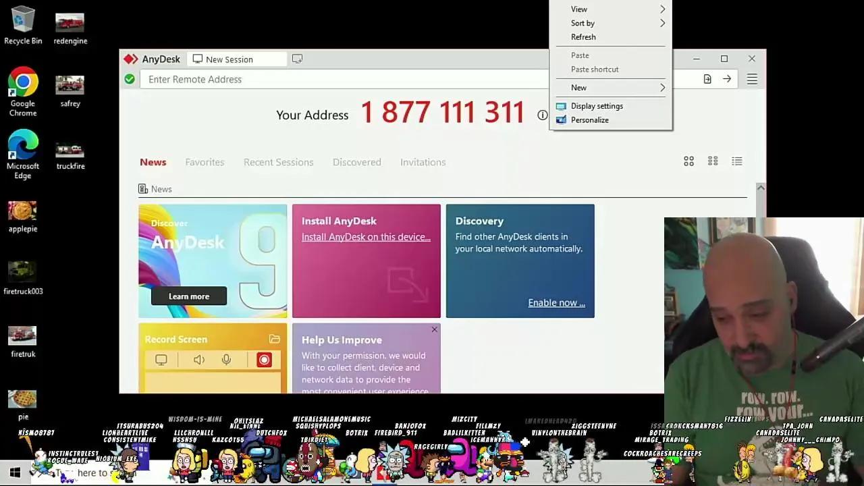This screenshot has width=864, height=486.
Task: Expand the New submenu in context menu
Action: (611, 88)
